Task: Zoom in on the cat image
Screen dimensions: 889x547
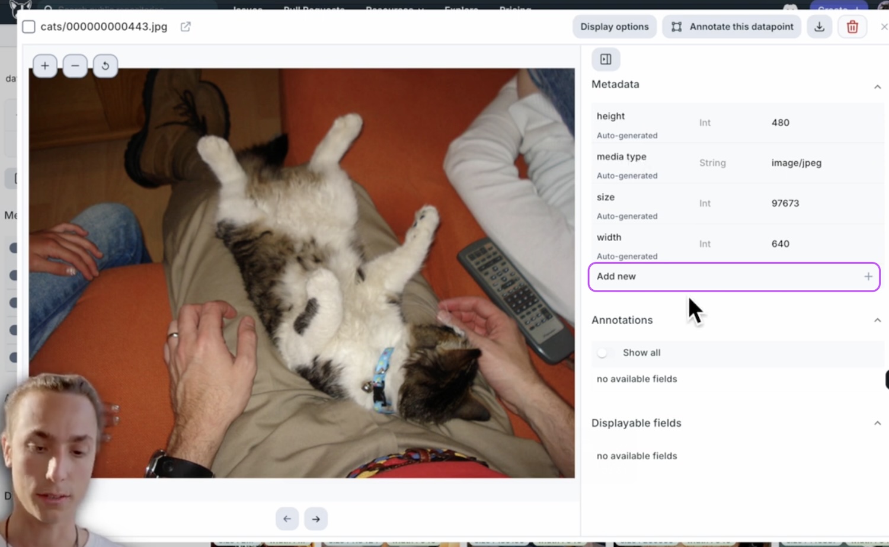Action: [45, 66]
